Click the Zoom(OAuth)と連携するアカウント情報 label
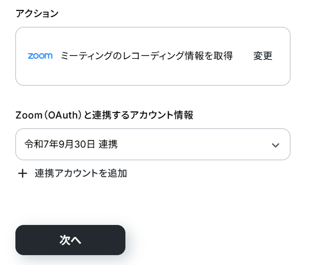 pyautogui.click(x=105, y=115)
